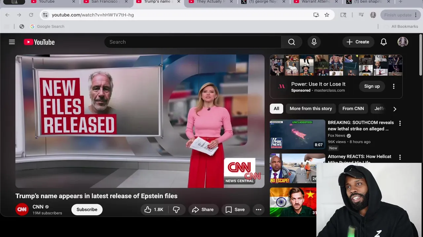Open the CNN channel avatar
423x237 pixels.
click(x=22, y=209)
